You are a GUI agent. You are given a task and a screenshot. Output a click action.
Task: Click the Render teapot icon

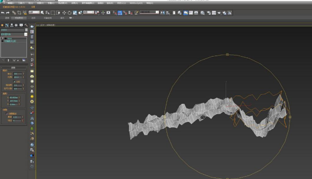tap(219, 13)
